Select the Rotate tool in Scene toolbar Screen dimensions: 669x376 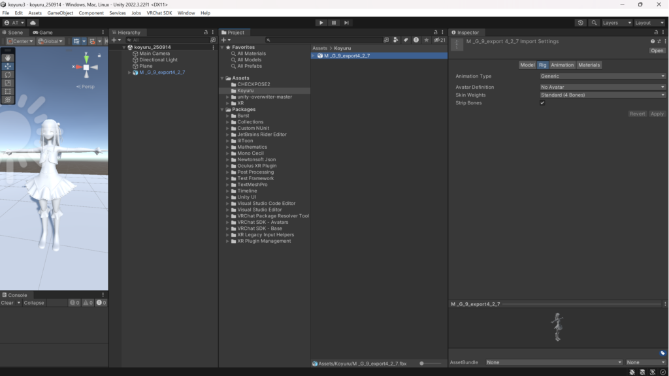8,74
